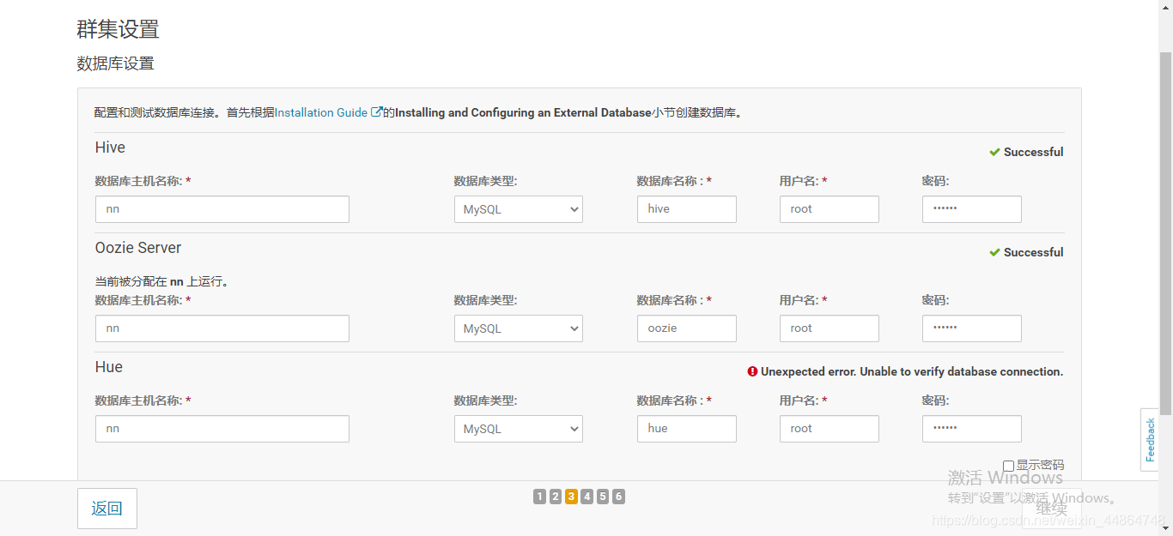Click the external link icon beside Installation Guide

point(376,112)
